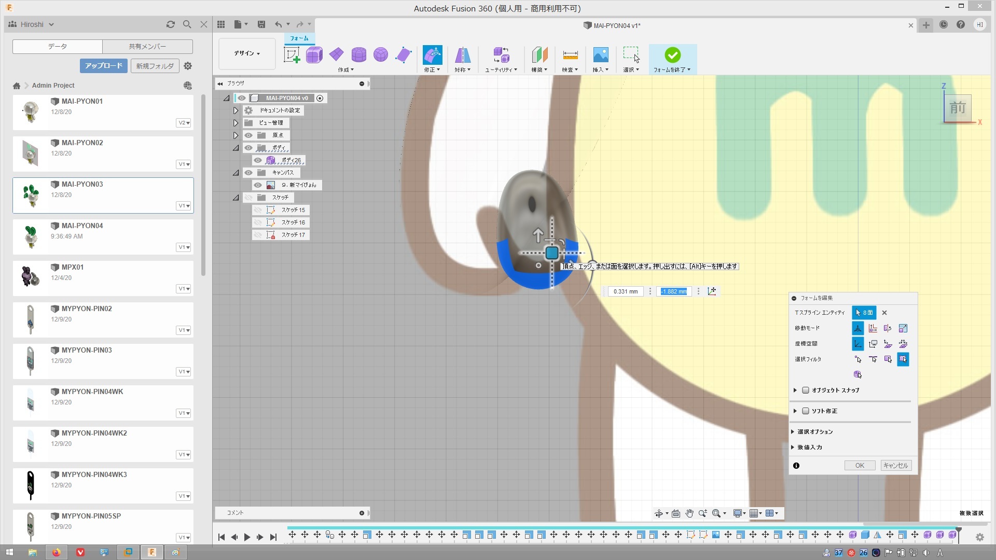Open the フォーム ribbon tab
The width and height of the screenshot is (996, 560).
pyautogui.click(x=299, y=38)
